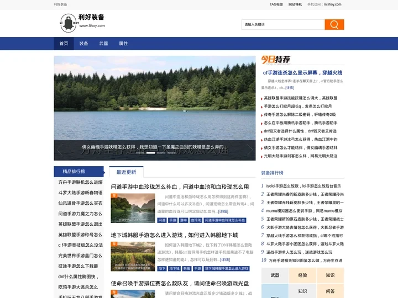Open 武器 navigation menu item

[x=103, y=44]
